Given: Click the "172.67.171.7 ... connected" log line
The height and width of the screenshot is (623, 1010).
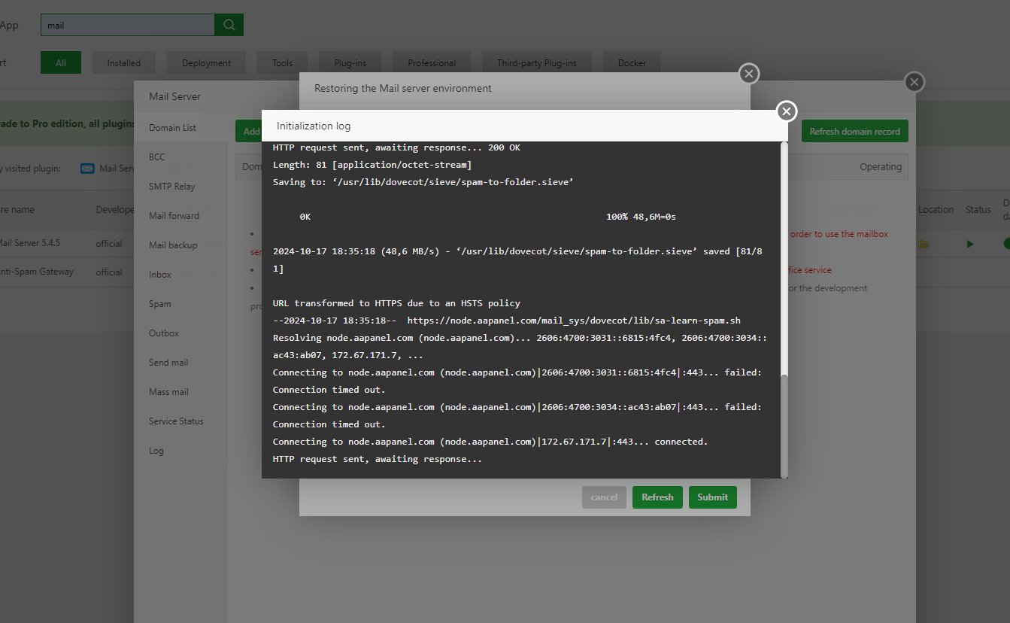Looking at the screenshot, I should (490, 442).
